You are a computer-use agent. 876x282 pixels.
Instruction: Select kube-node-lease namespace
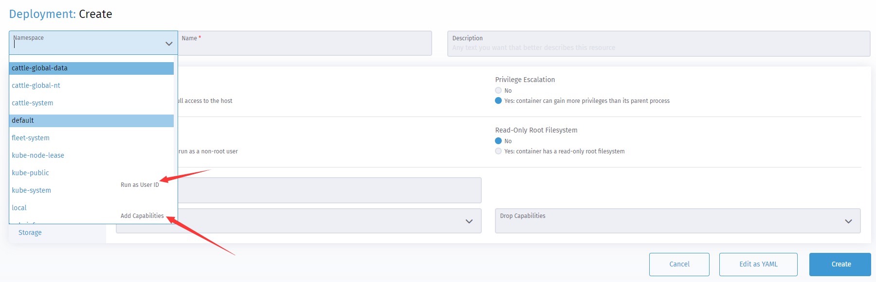pyautogui.click(x=91, y=155)
